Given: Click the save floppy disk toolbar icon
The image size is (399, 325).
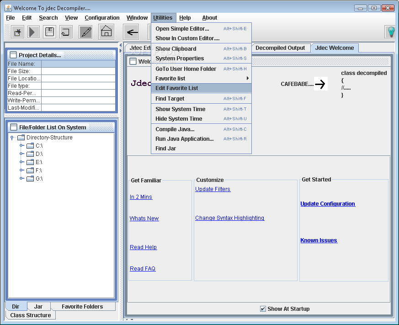Looking at the screenshot, I should point(49,32).
